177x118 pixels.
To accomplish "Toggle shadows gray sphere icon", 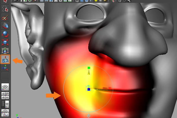I will point(101,1).
